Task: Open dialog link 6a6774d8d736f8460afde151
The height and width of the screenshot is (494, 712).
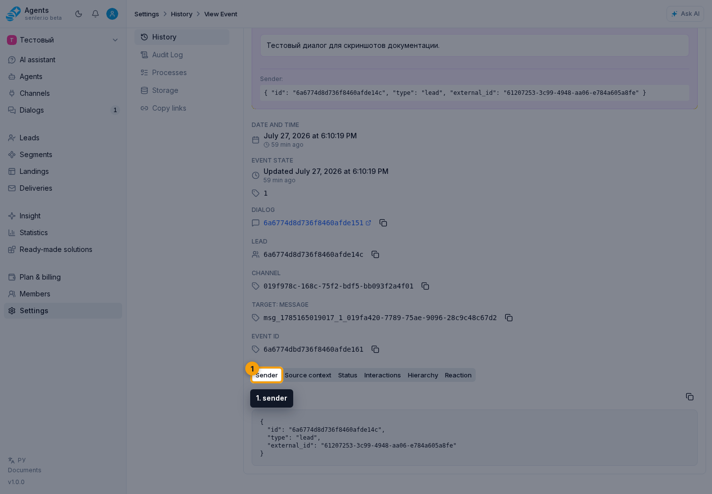Action: [x=317, y=223]
